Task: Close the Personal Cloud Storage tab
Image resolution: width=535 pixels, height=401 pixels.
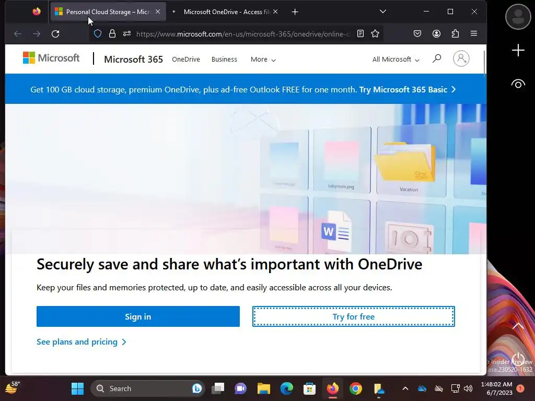Action: coord(158,11)
